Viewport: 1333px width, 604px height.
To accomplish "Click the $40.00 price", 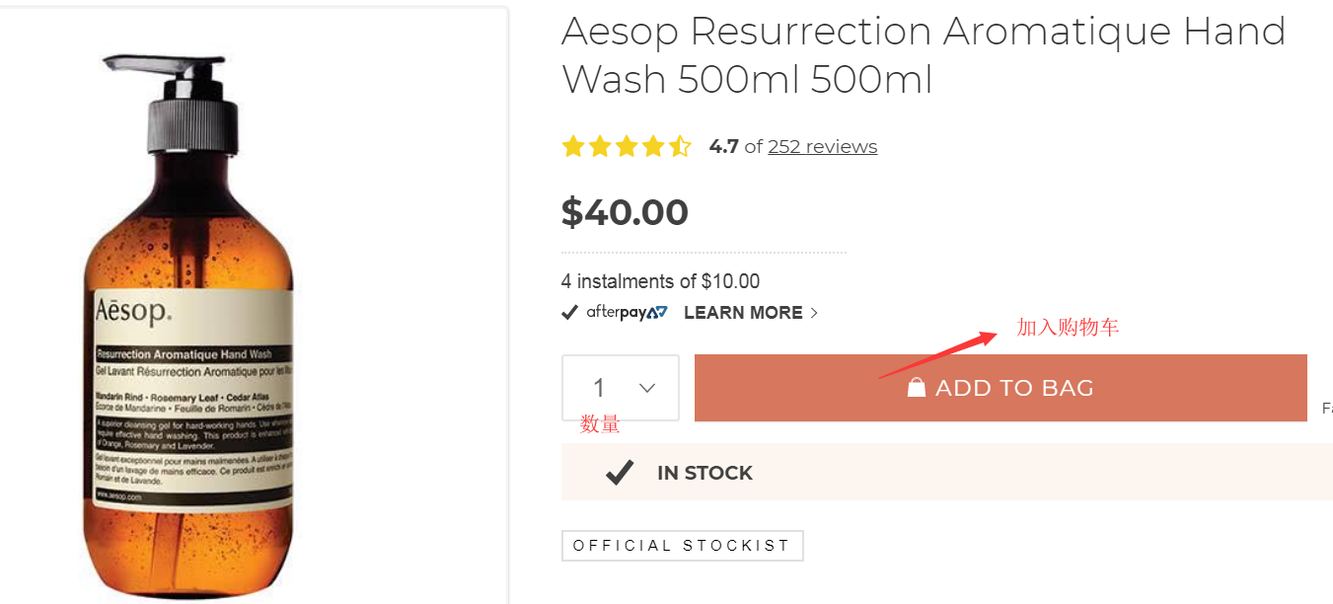I will [625, 212].
